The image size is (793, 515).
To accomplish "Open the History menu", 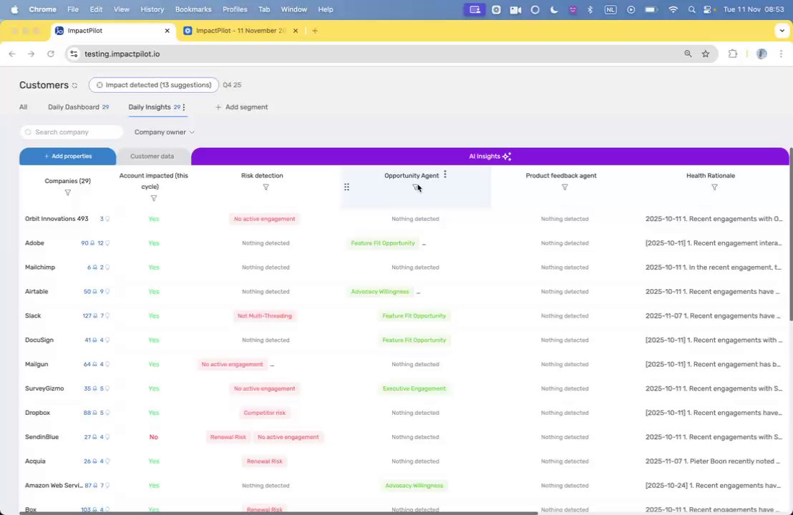I will [x=152, y=9].
